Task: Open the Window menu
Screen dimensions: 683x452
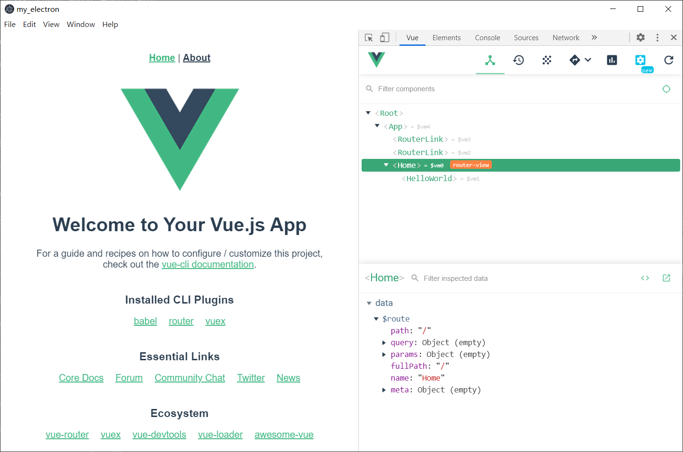Action: [81, 25]
